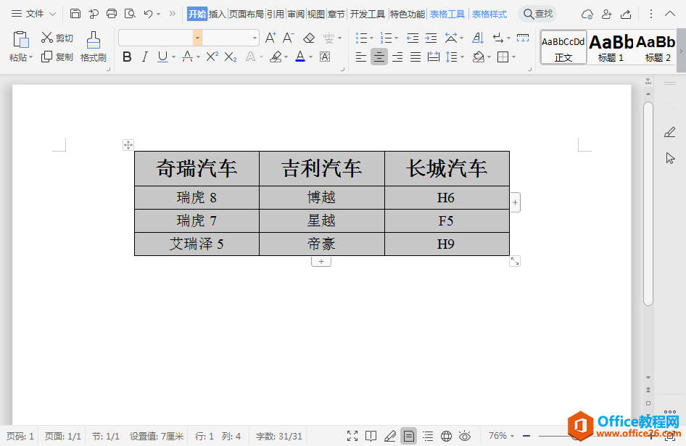Image resolution: width=686 pixels, height=446 pixels.
Task: Open the Page Layout (页面布局) tab
Action: click(247, 14)
